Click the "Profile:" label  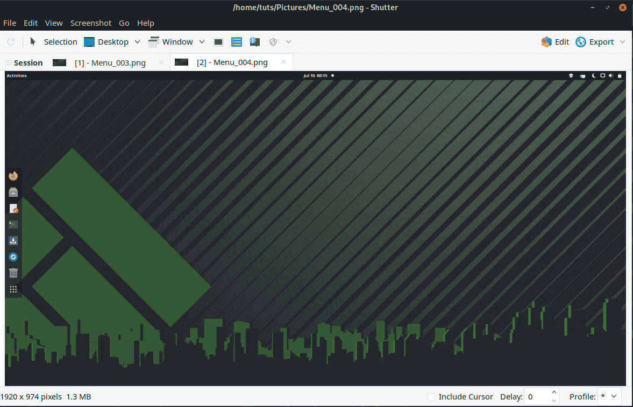click(x=582, y=397)
